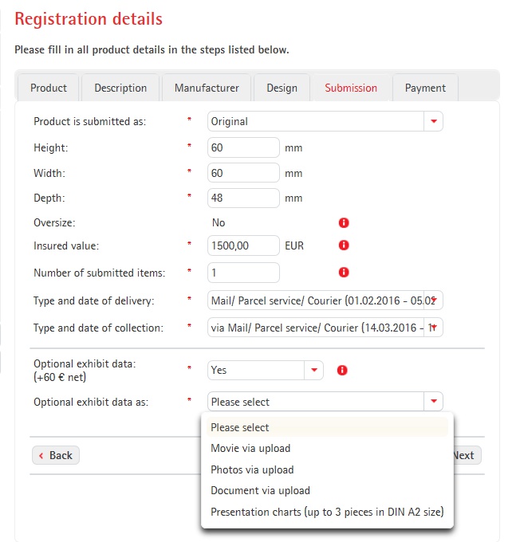Click info icon for Number of submitted items
The image size is (512, 542).
(x=344, y=273)
